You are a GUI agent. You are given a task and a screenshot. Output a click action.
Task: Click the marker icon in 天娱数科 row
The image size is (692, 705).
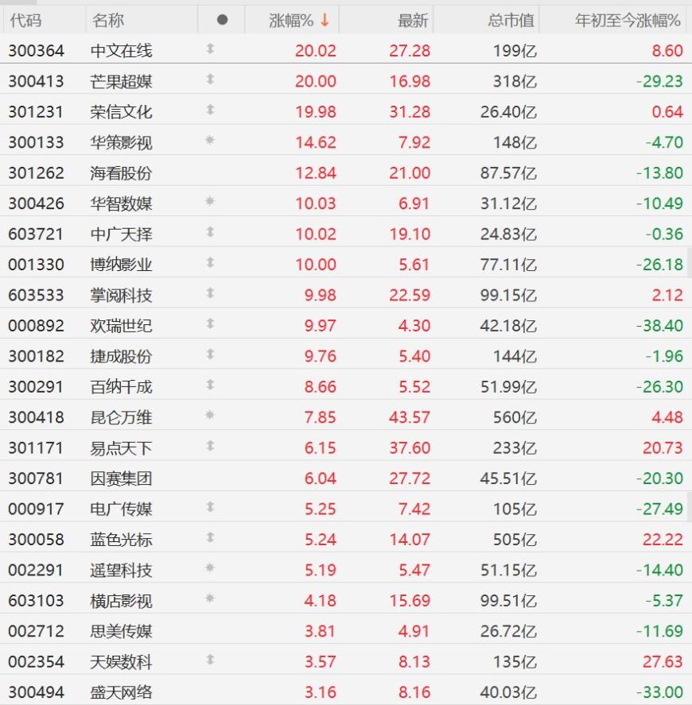210,660
